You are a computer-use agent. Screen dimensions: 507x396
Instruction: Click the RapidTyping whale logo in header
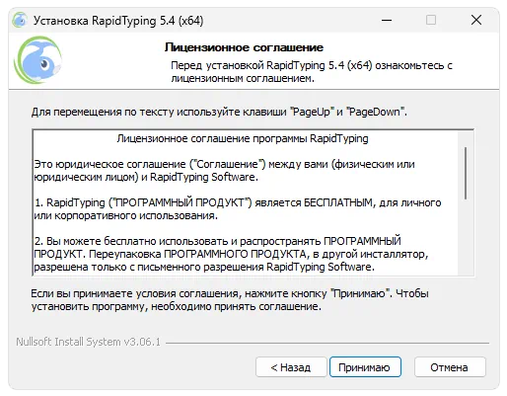point(37,59)
